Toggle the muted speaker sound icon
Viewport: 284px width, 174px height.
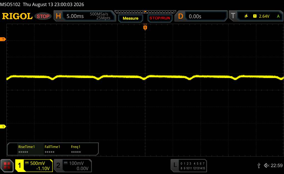267,165
